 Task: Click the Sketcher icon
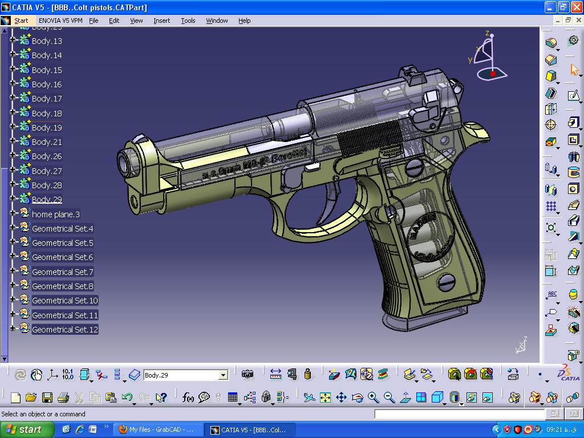(x=574, y=95)
